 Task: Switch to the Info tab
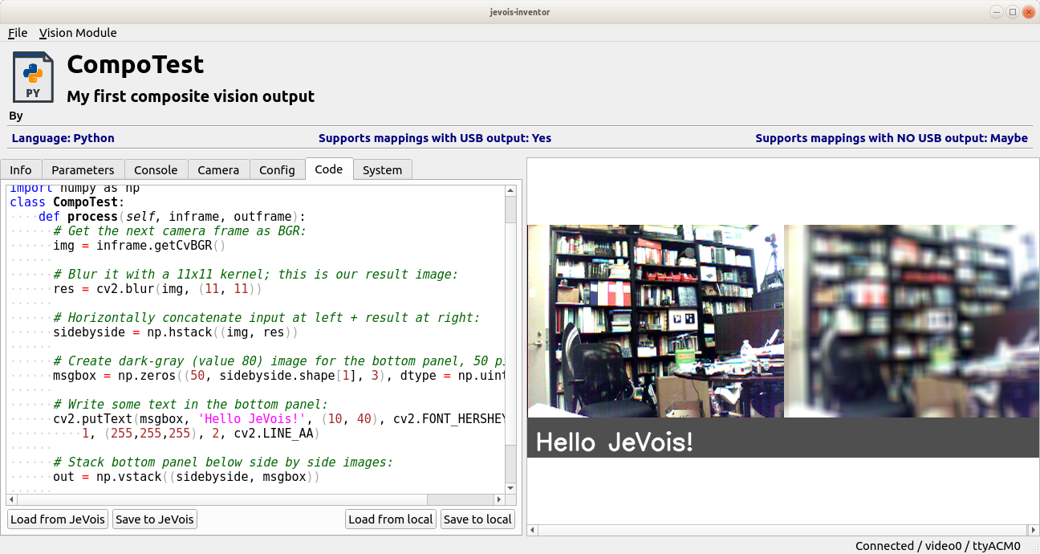(21, 170)
